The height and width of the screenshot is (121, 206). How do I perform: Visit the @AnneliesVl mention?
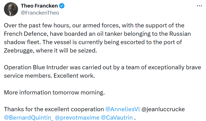coord(122,109)
